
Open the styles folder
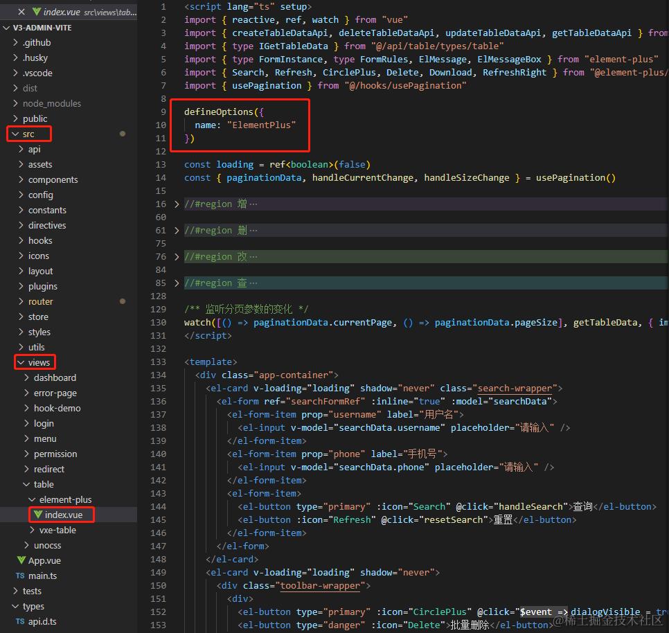39,332
